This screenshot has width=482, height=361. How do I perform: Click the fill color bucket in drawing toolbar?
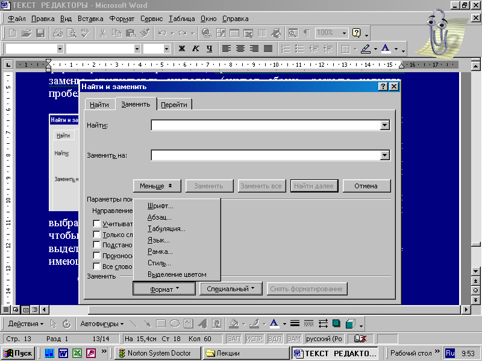click(234, 324)
